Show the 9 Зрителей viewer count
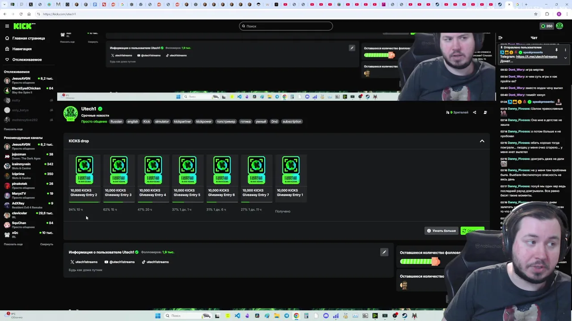572x321 pixels. (x=457, y=112)
